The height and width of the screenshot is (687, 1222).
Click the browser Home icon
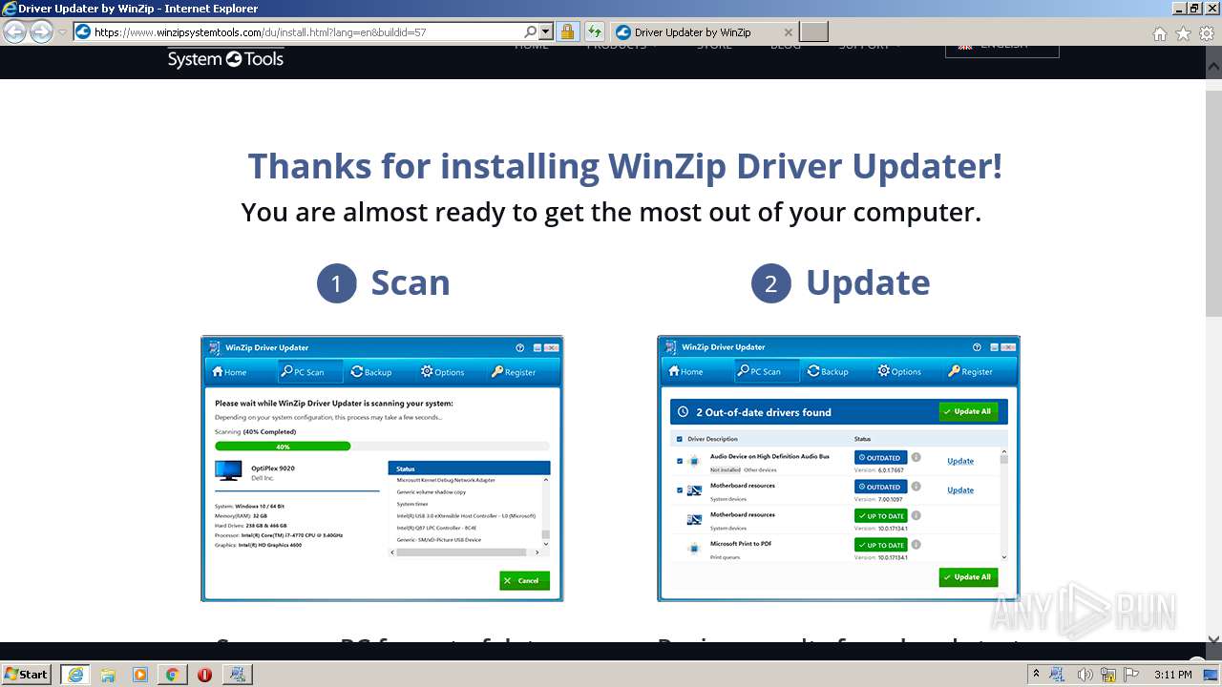1159,33
